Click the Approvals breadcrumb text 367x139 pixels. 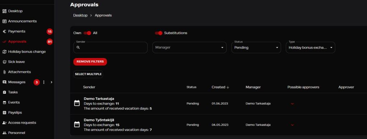point(103,15)
